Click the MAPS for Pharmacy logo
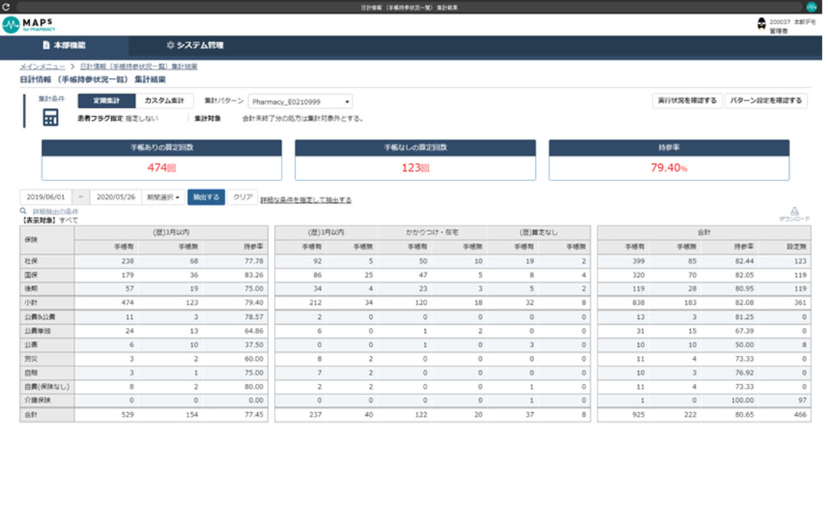 28,25
